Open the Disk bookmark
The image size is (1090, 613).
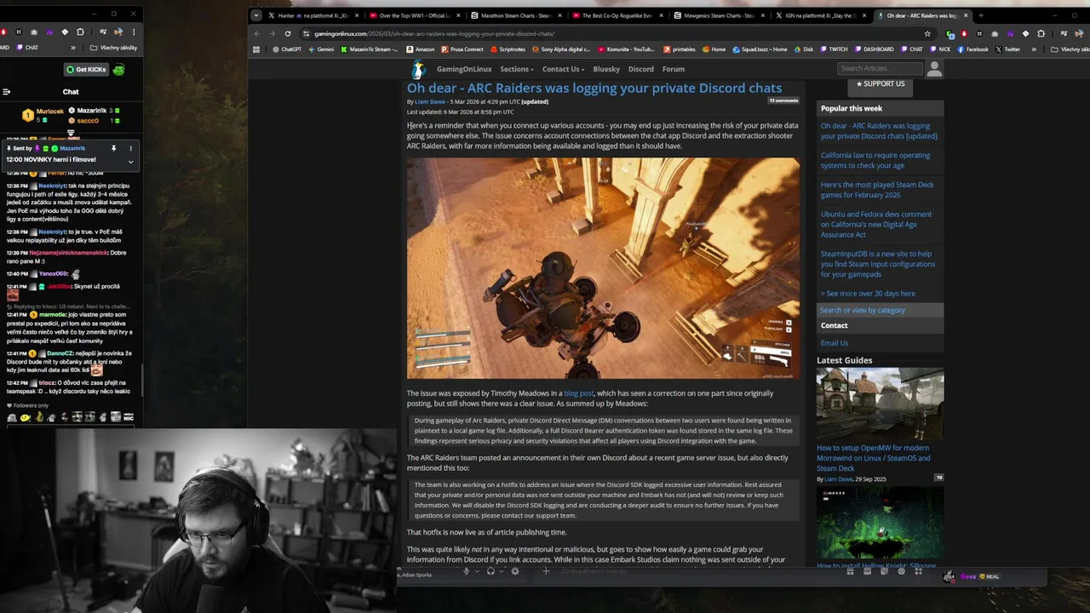click(804, 49)
